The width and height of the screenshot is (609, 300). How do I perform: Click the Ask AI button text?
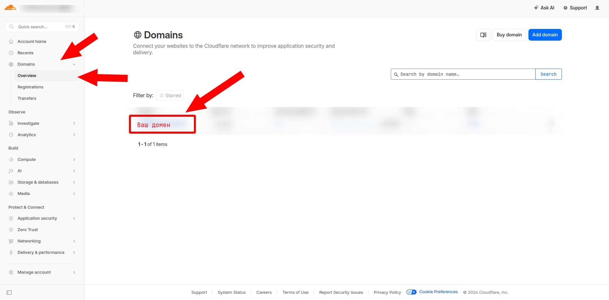pos(548,8)
